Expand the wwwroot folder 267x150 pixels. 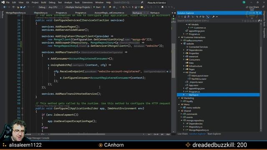point(184,57)
